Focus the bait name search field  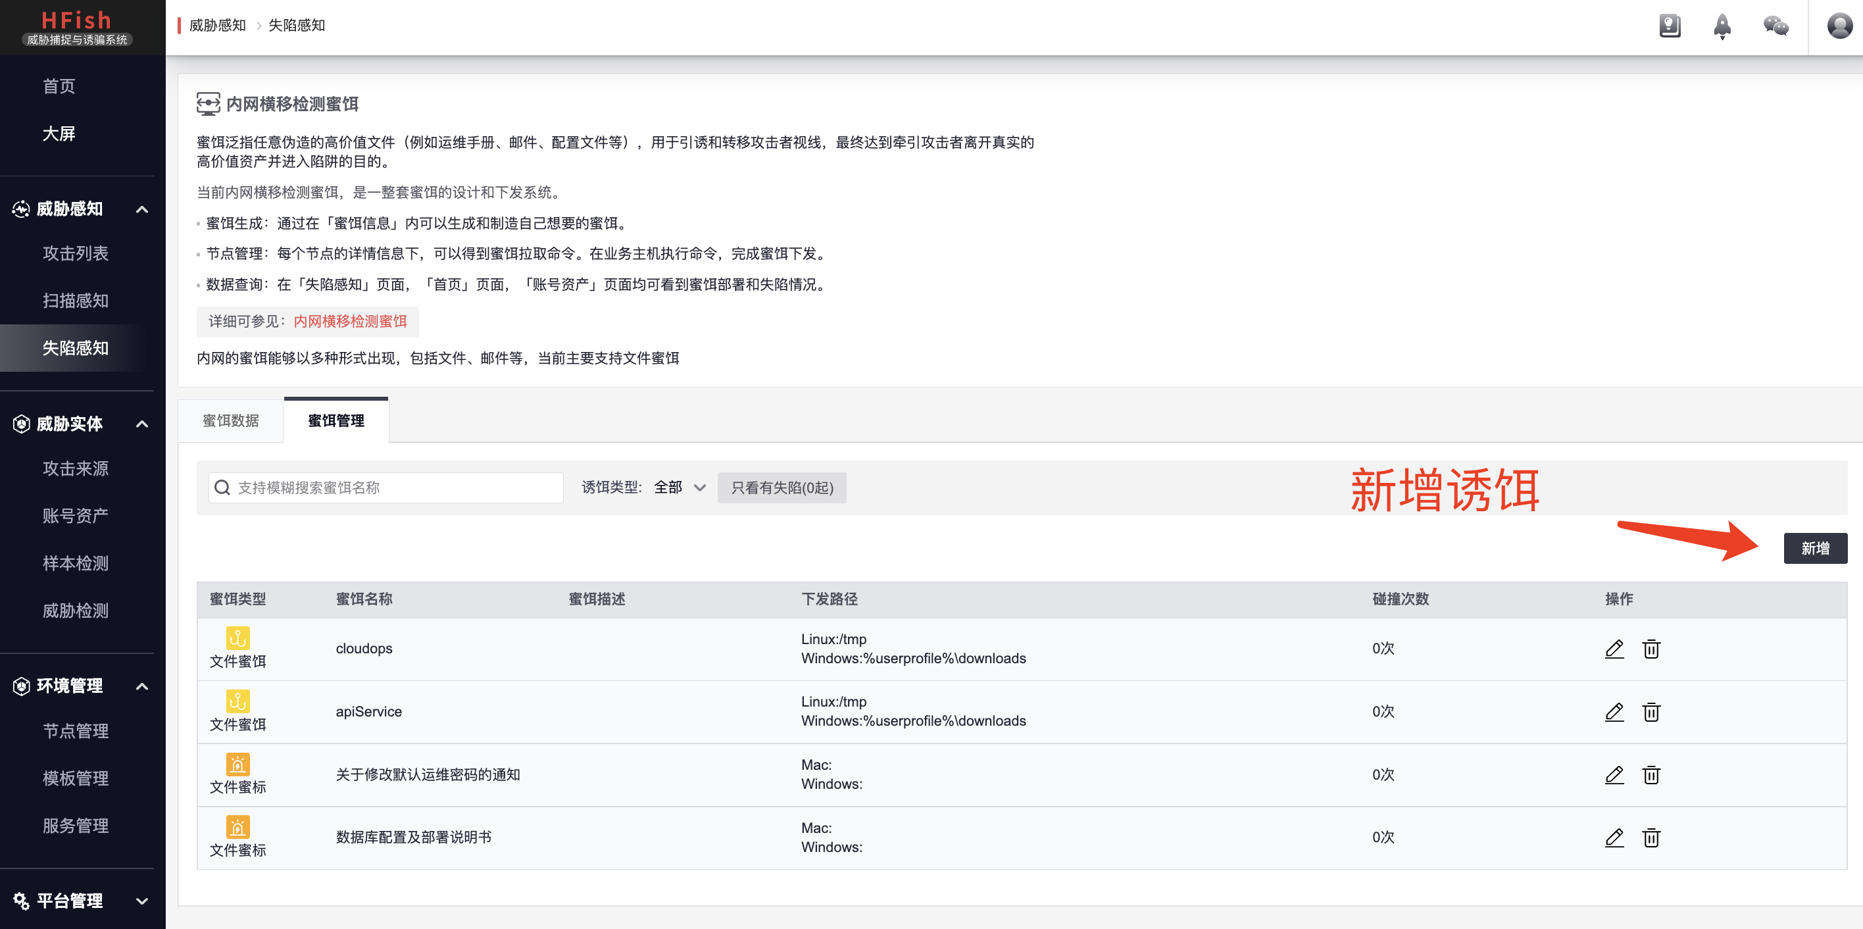pos(386,488)
